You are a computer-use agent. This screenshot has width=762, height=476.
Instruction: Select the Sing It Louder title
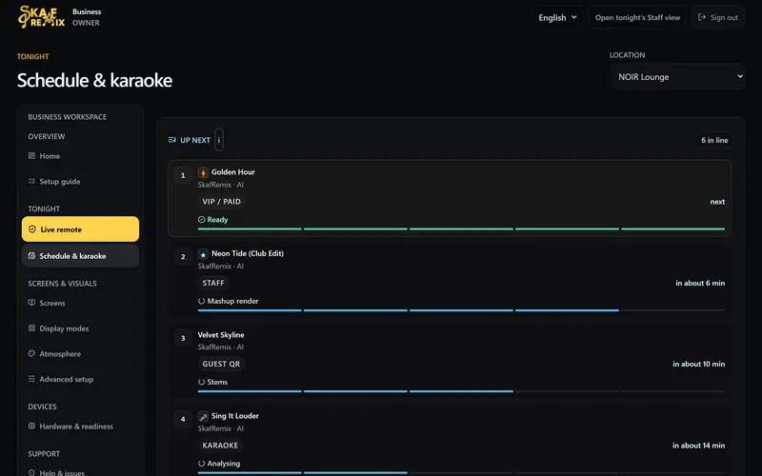pyautogui.click(x=235, y=416)
